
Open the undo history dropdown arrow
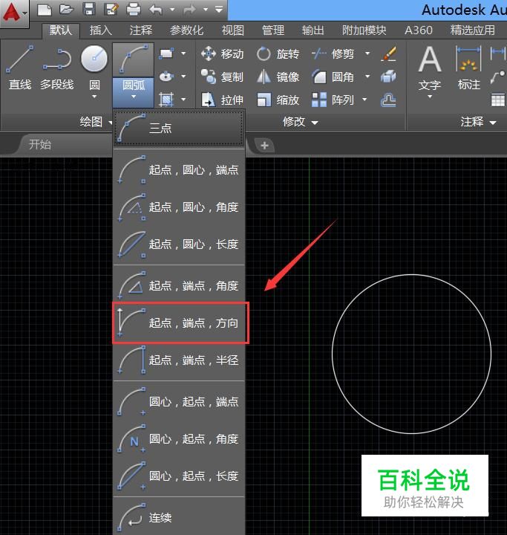(x=172, y=10)
